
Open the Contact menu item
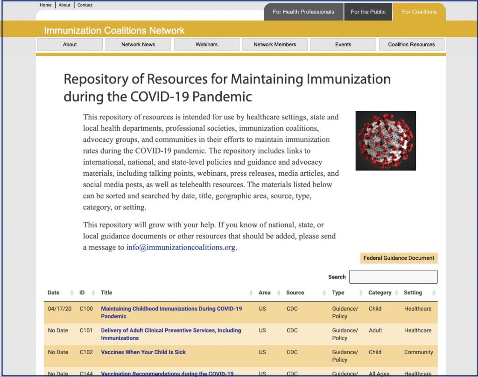pyautogui.click(x=84, y=5)
